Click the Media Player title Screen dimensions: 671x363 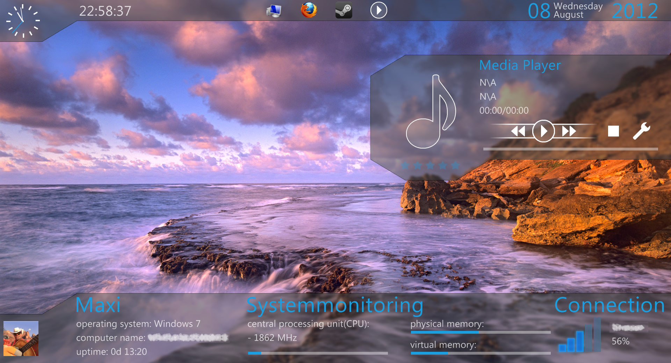pyautogui.click(x=520, y=65)
